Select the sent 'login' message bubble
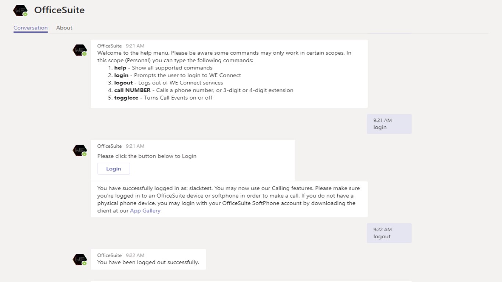 (389, 124)
